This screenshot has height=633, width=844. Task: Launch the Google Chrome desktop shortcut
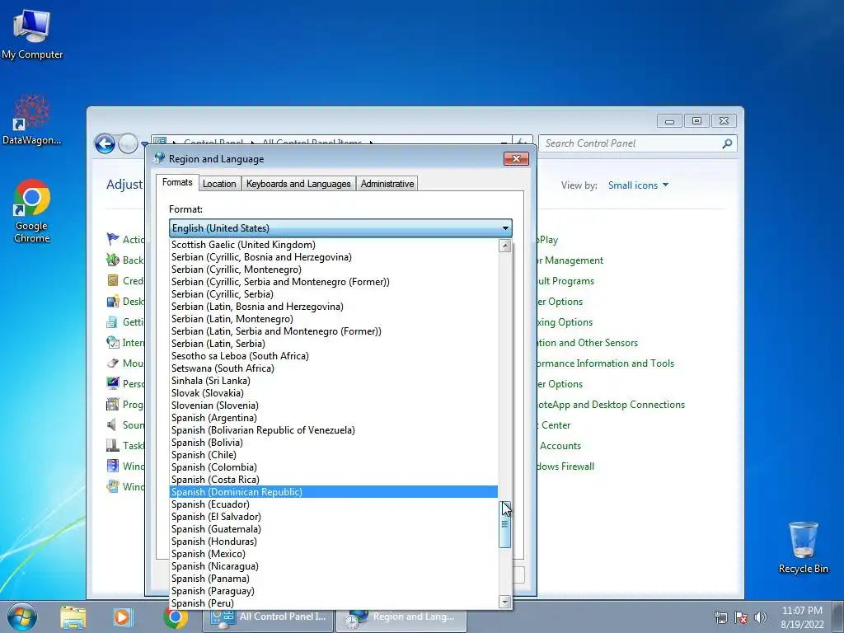click(x=32, y=211)
